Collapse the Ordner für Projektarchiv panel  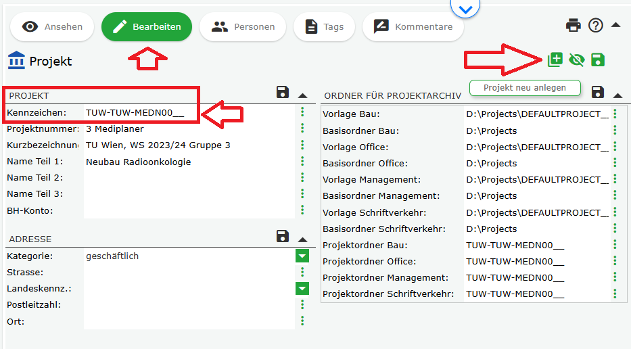pyautogui.click(x=617, y=95)
